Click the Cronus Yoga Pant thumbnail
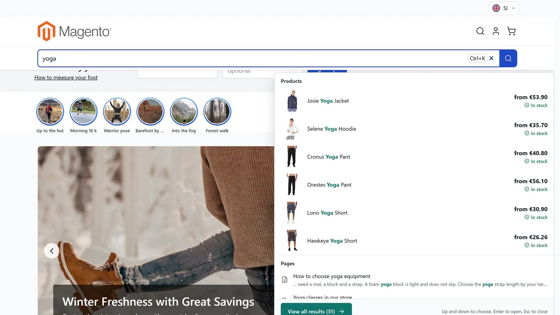This screenshot has width=560, height=315. click(292, 157)
